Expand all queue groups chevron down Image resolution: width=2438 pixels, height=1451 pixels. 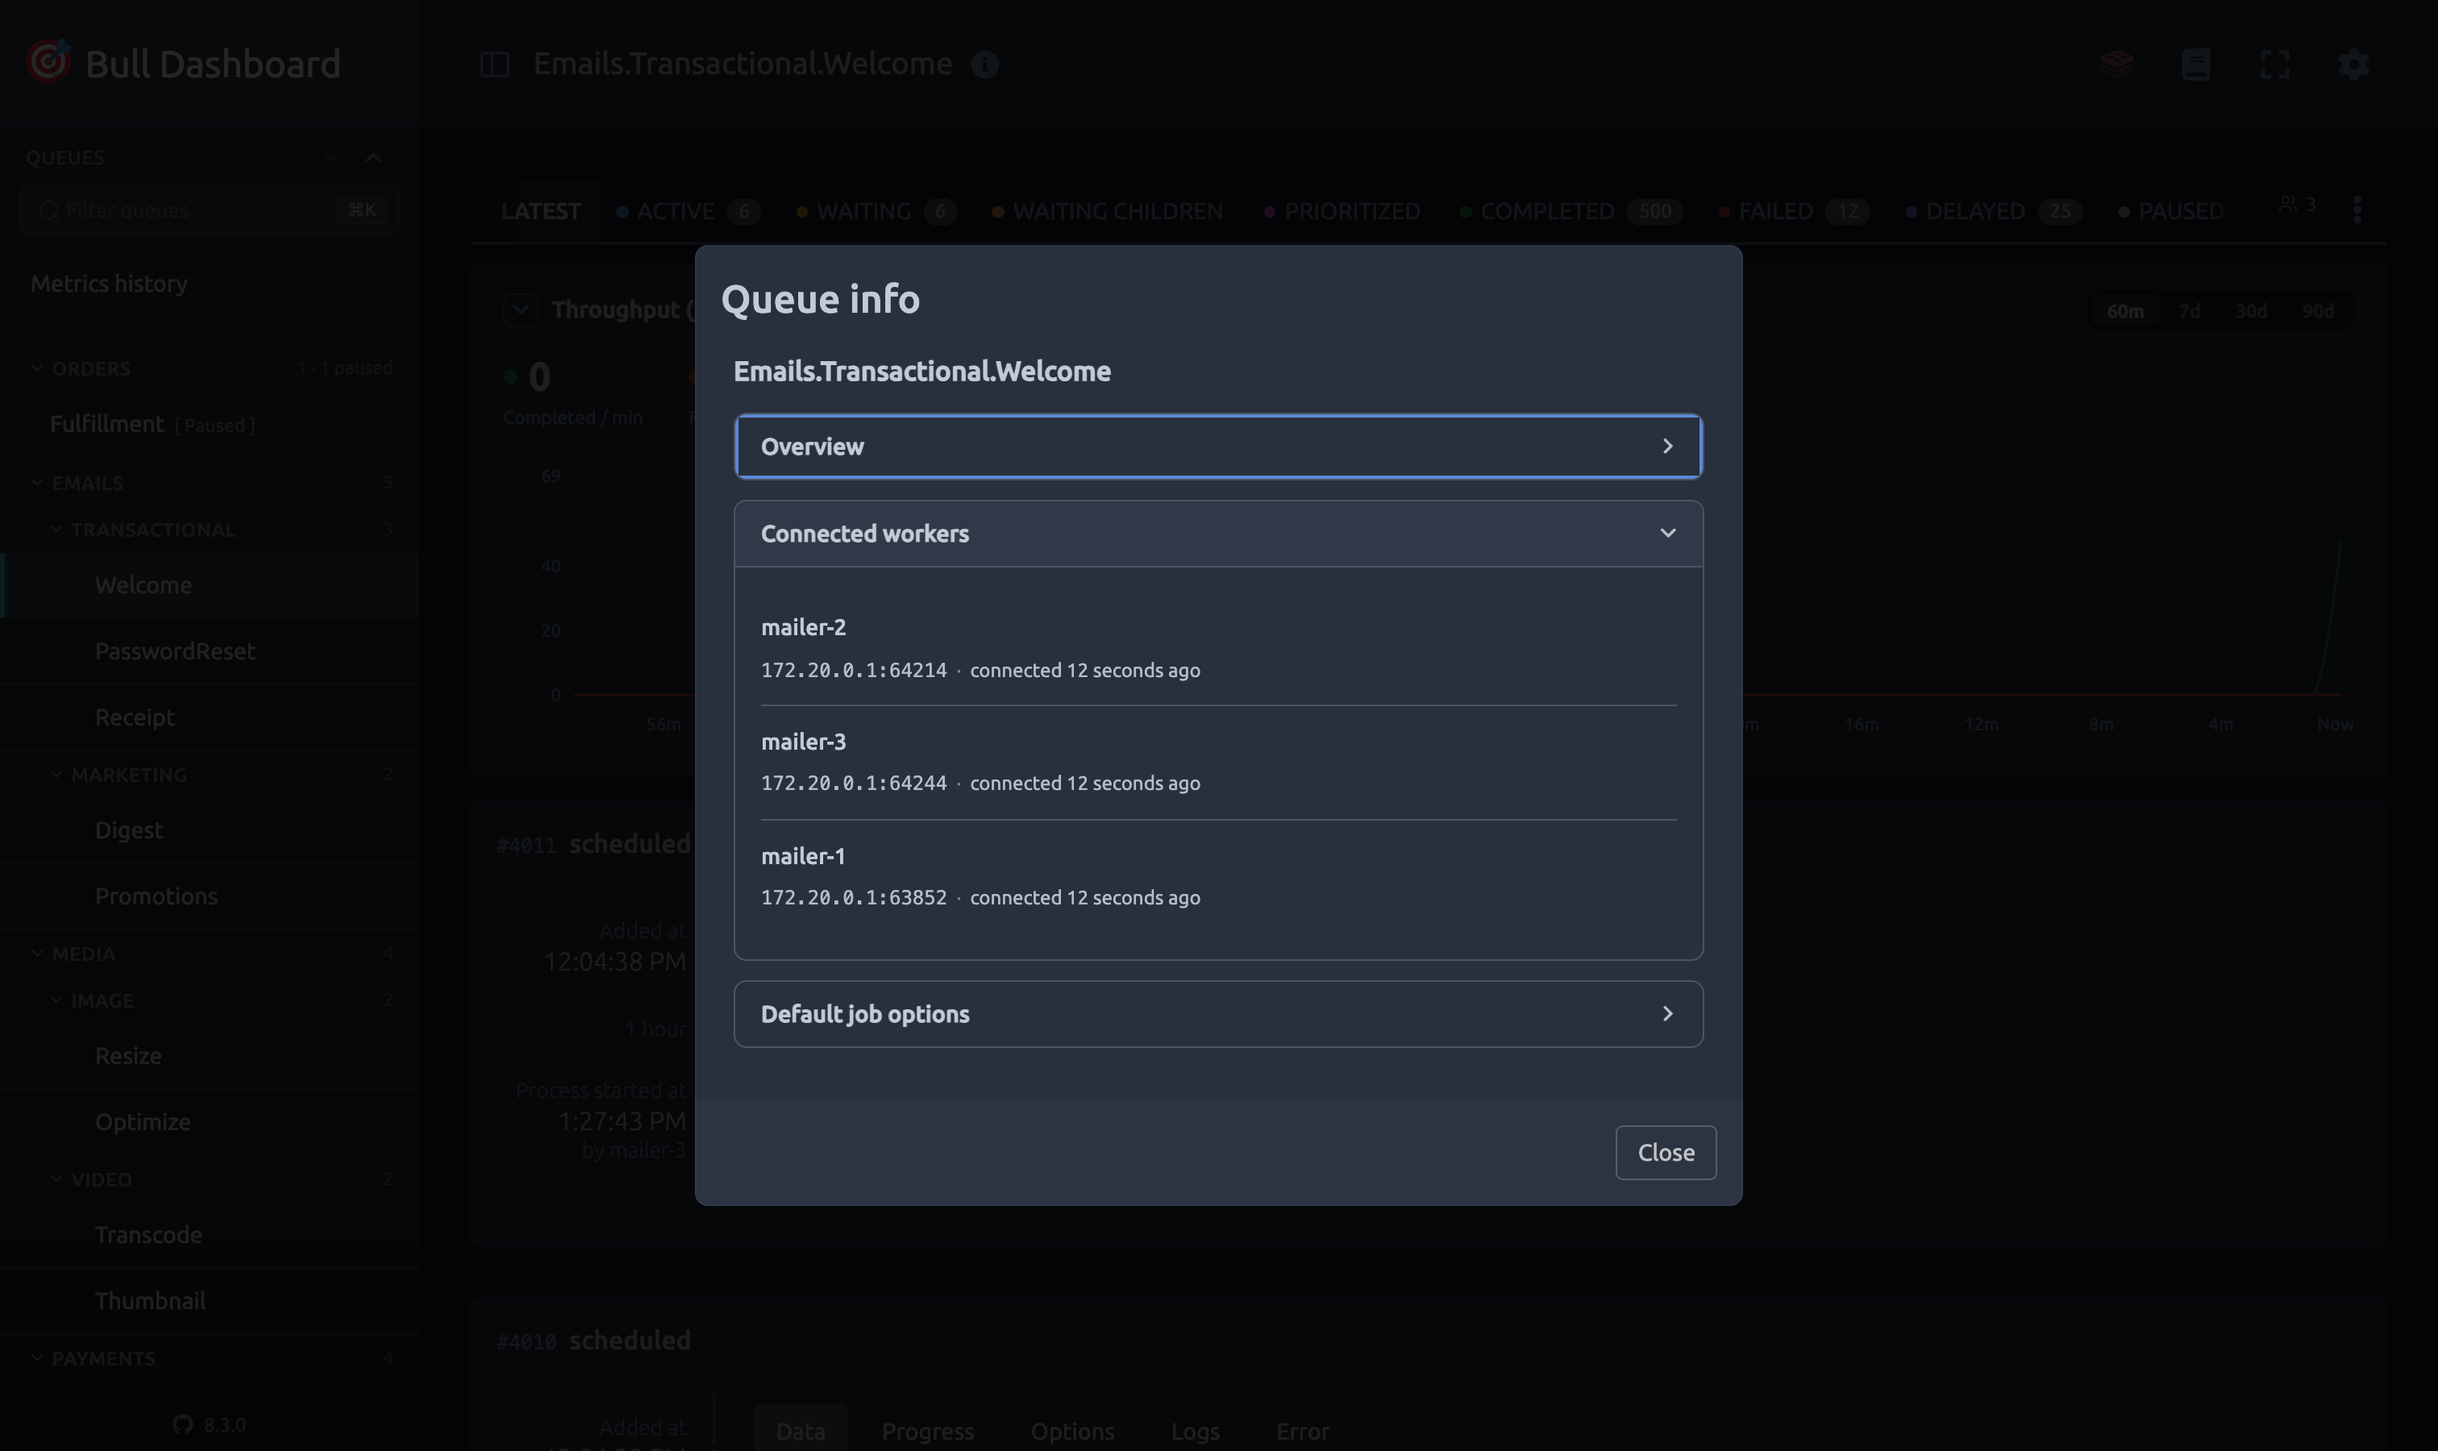(x=332, y=157)
